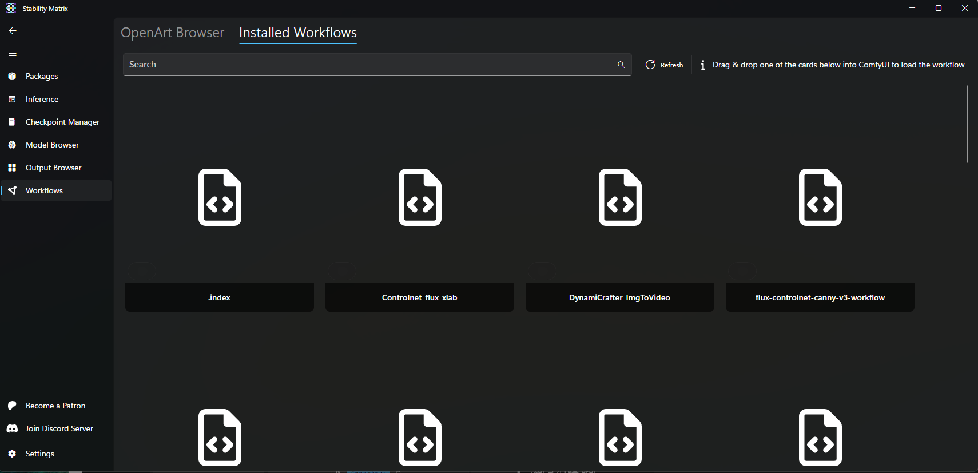Click the Refresh button label
Image resolution: width=978 pixels, height=473 pixels.
[671, 65]
